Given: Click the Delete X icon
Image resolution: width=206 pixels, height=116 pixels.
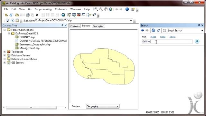Looking at the screenshot, I should (x=37, y=15).
